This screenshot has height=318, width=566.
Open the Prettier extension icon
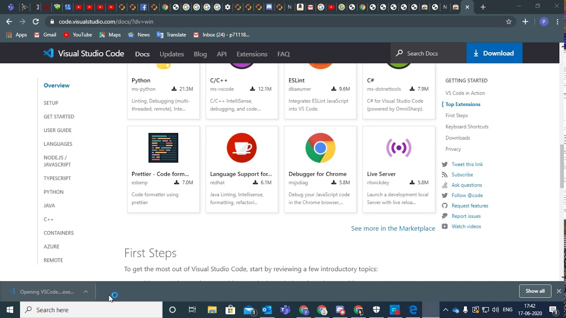click(163, 148)
